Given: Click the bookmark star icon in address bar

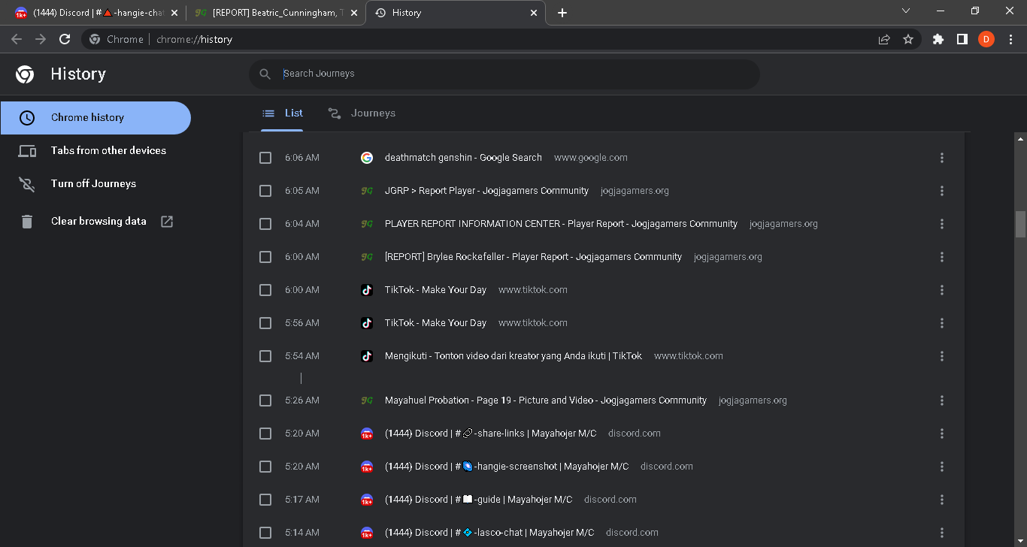Looking at the screenshot, I should click(x=908, y=39).
